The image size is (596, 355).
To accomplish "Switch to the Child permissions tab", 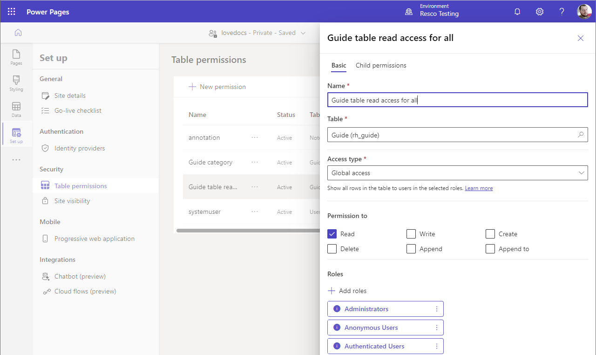I will tap(380, 66).
